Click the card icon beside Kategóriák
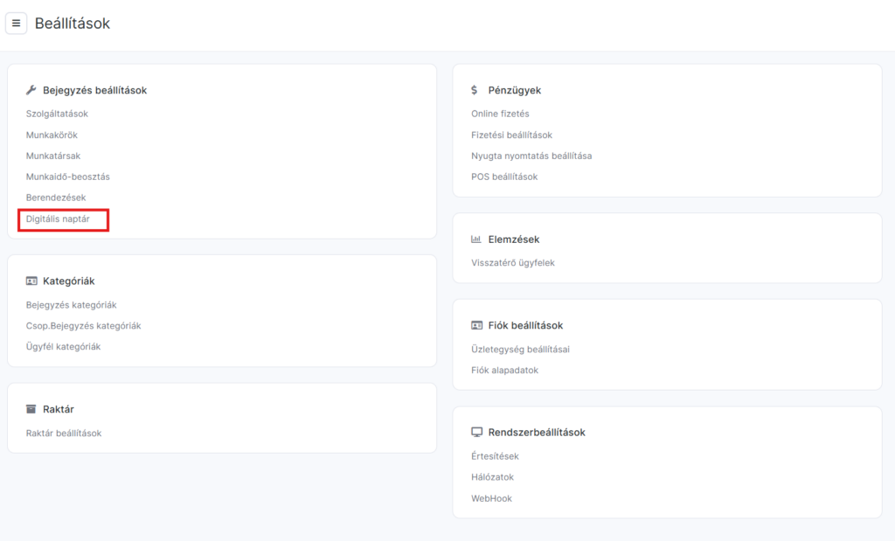This screenshot has height=541, width=895. (31, 281)
